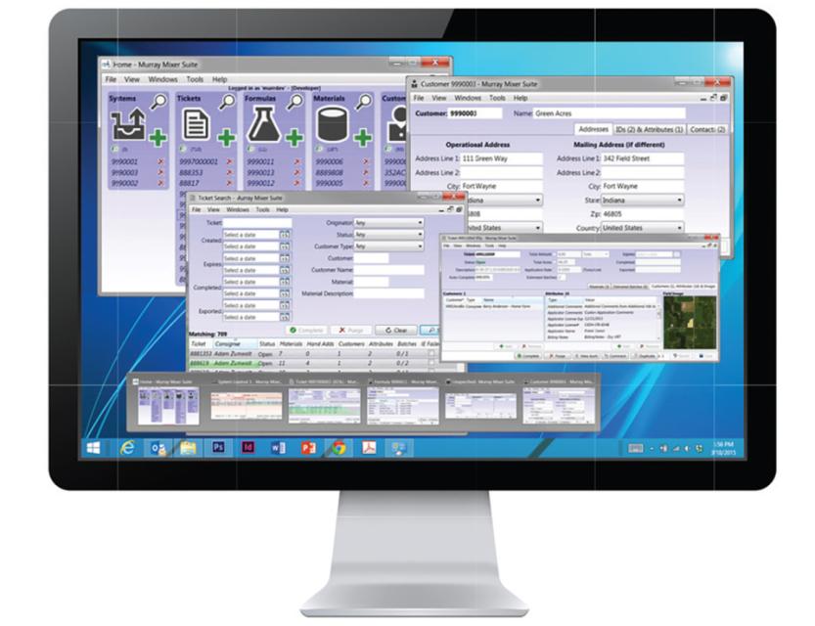Open the Windows menu in Customer window

point(468,98)
